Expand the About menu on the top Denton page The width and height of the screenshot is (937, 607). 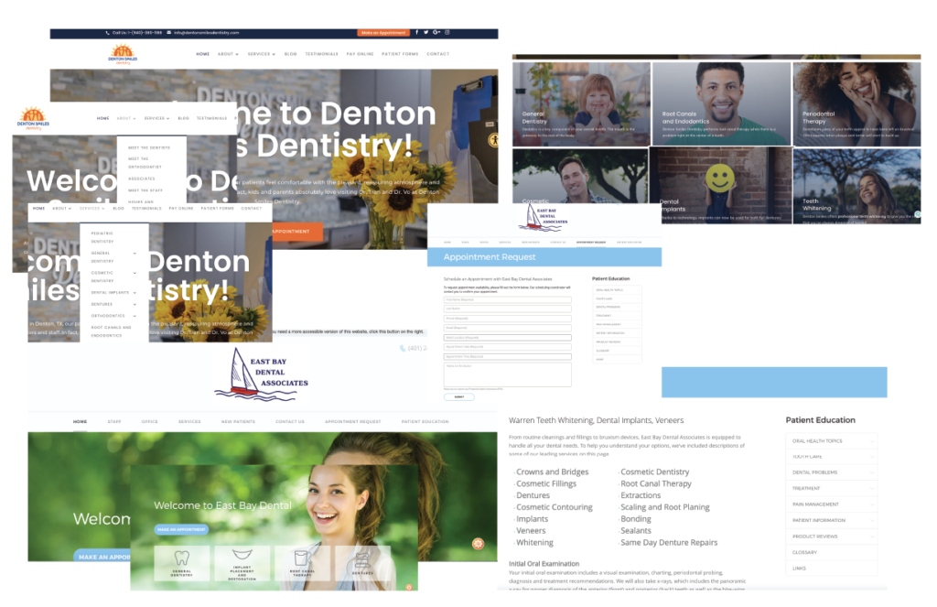click(228, 54)
